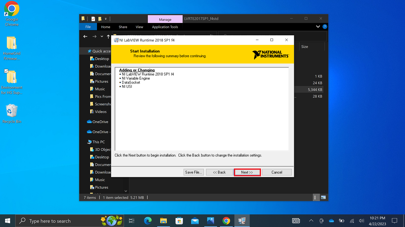
Task: Expand the Explorer ribbon chevron
Action: click(318, 26)
